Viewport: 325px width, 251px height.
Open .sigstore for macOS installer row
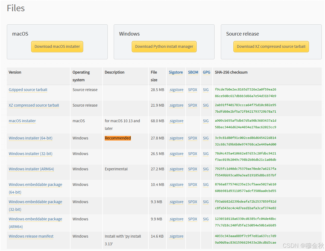pos(176,121)
